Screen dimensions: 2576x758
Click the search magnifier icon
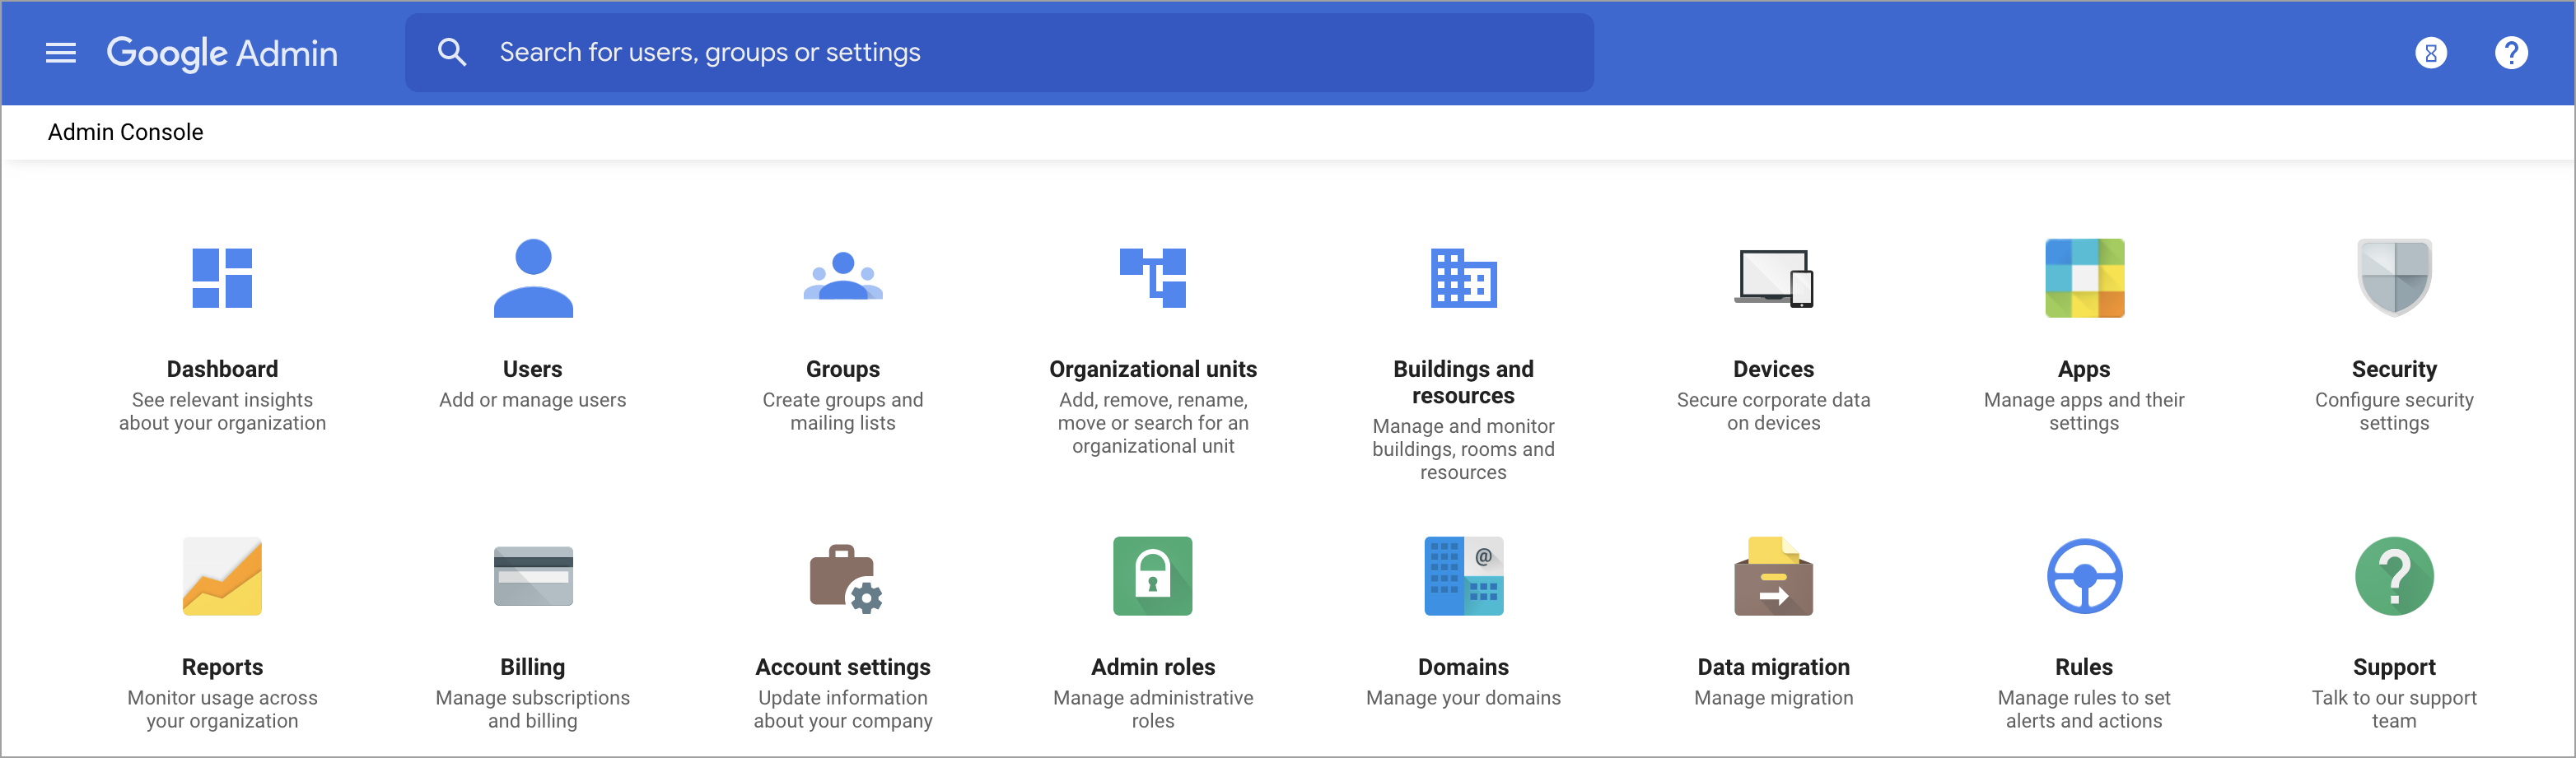[452, 53]
